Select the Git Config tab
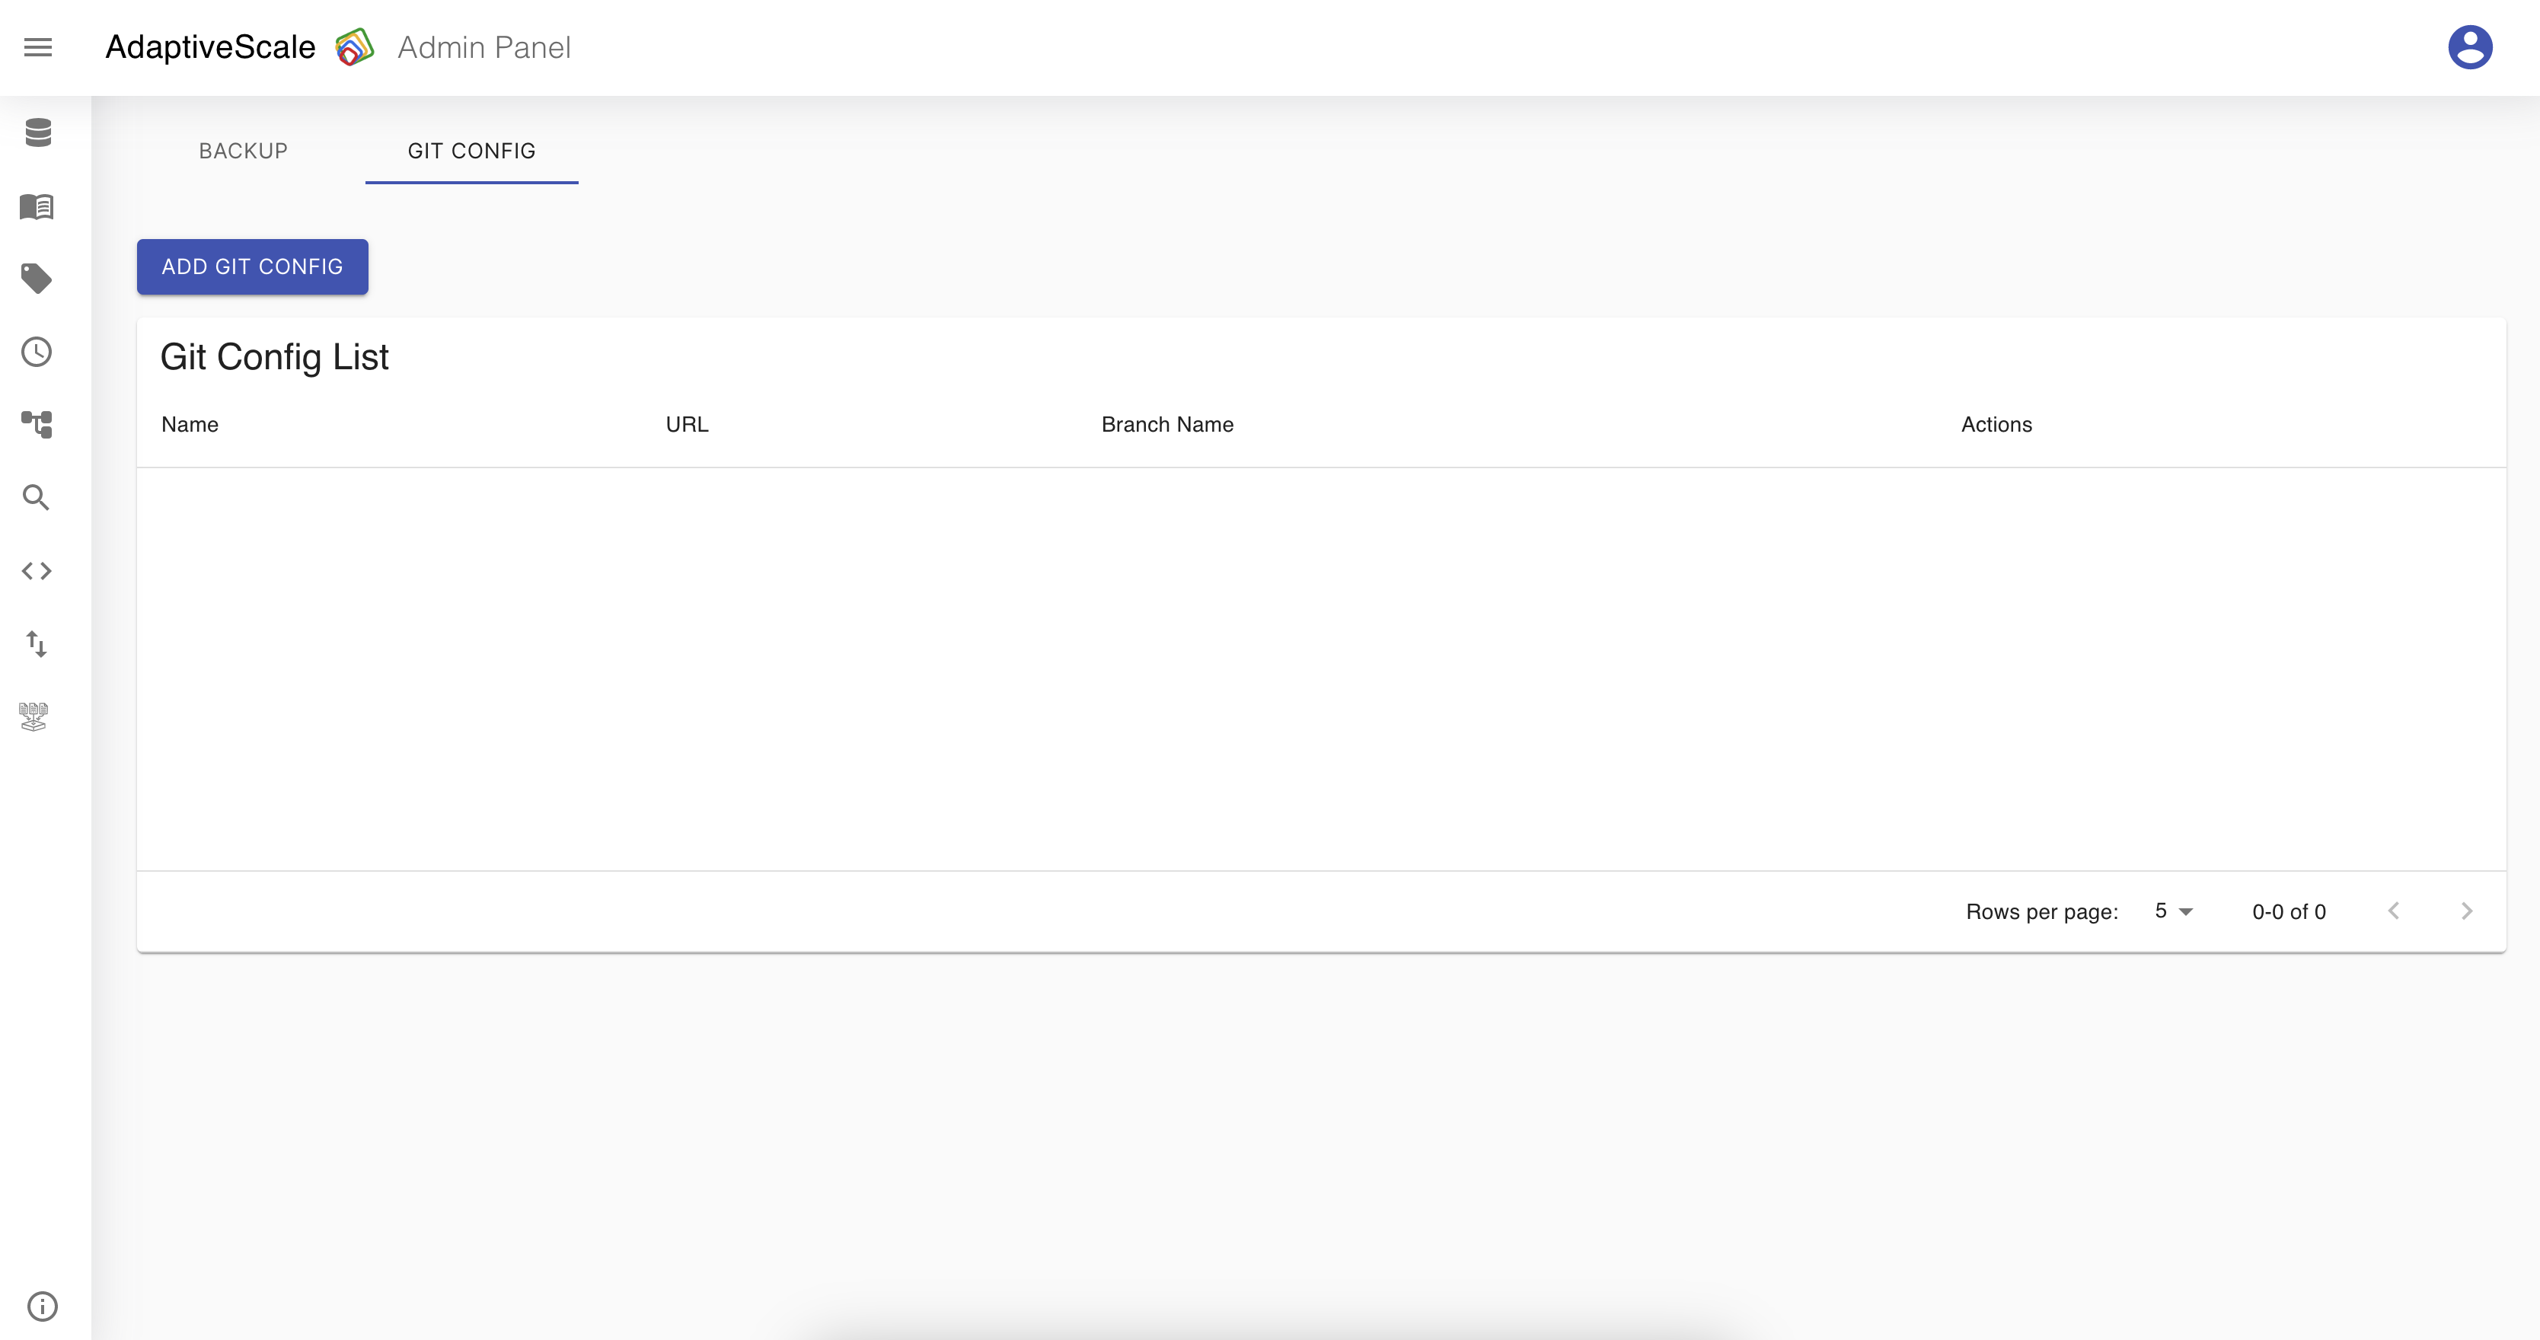This screenshot has width=2540, height=1340. 471,151
